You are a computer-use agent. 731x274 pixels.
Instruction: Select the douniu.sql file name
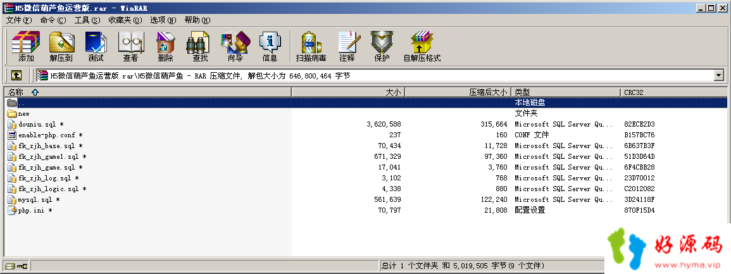pos(41,125)
